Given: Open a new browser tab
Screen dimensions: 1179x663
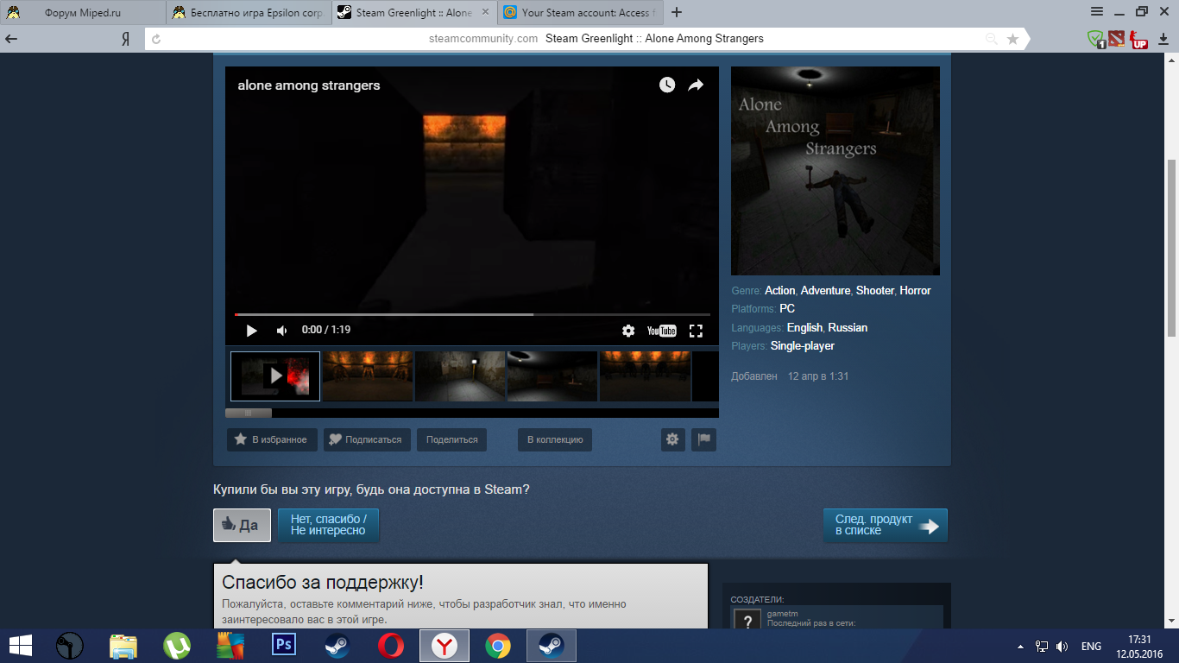Looking at the screenshot, I should pyautogui.click(x=677, y=13).
